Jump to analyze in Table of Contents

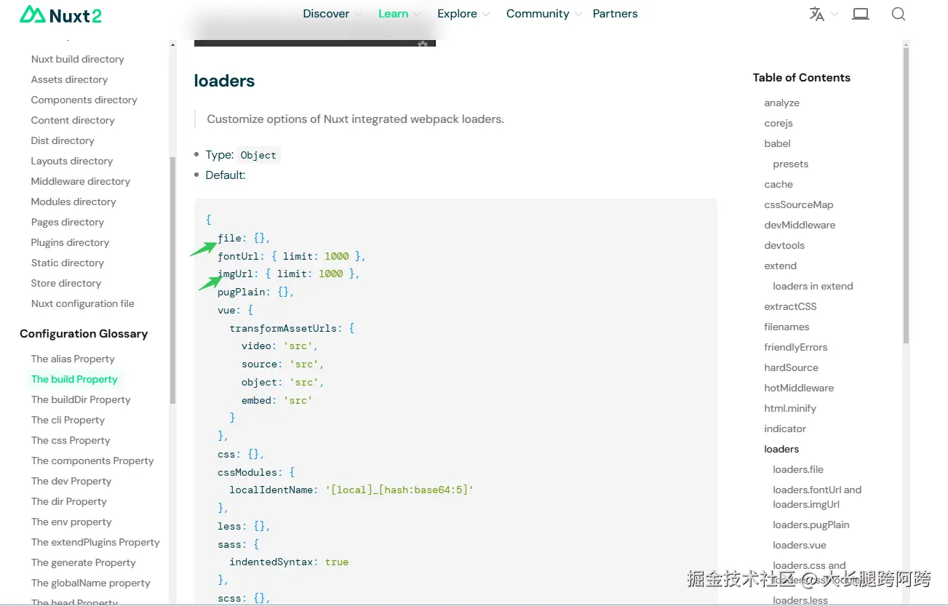(x=782, y=103)
